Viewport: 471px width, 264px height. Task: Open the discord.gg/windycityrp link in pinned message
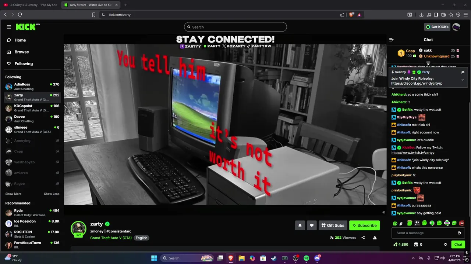(417, 84)
